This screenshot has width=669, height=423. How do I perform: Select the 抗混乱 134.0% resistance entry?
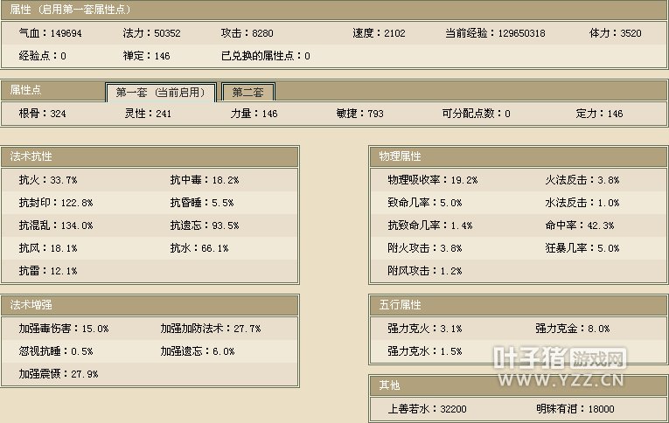coord(55,225)
